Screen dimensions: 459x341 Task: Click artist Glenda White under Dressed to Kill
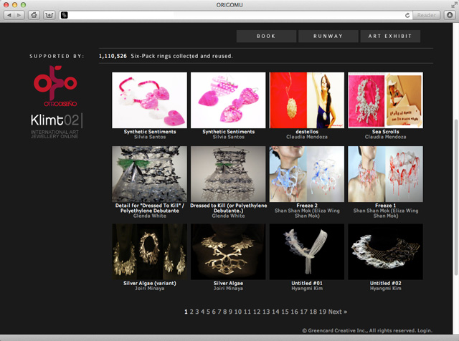coord(228,216)
